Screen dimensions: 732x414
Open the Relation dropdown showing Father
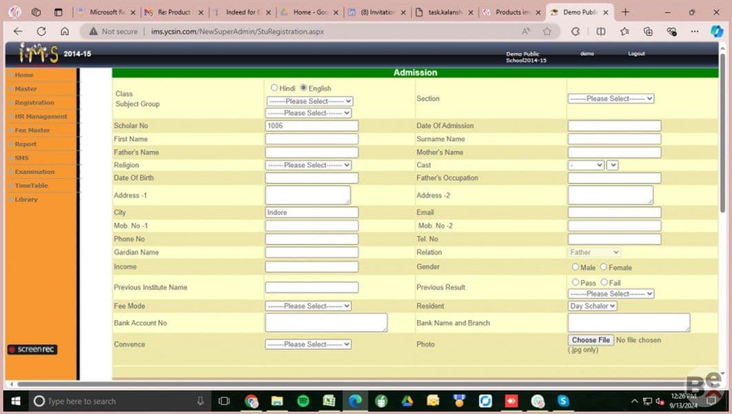click(594, 253)
